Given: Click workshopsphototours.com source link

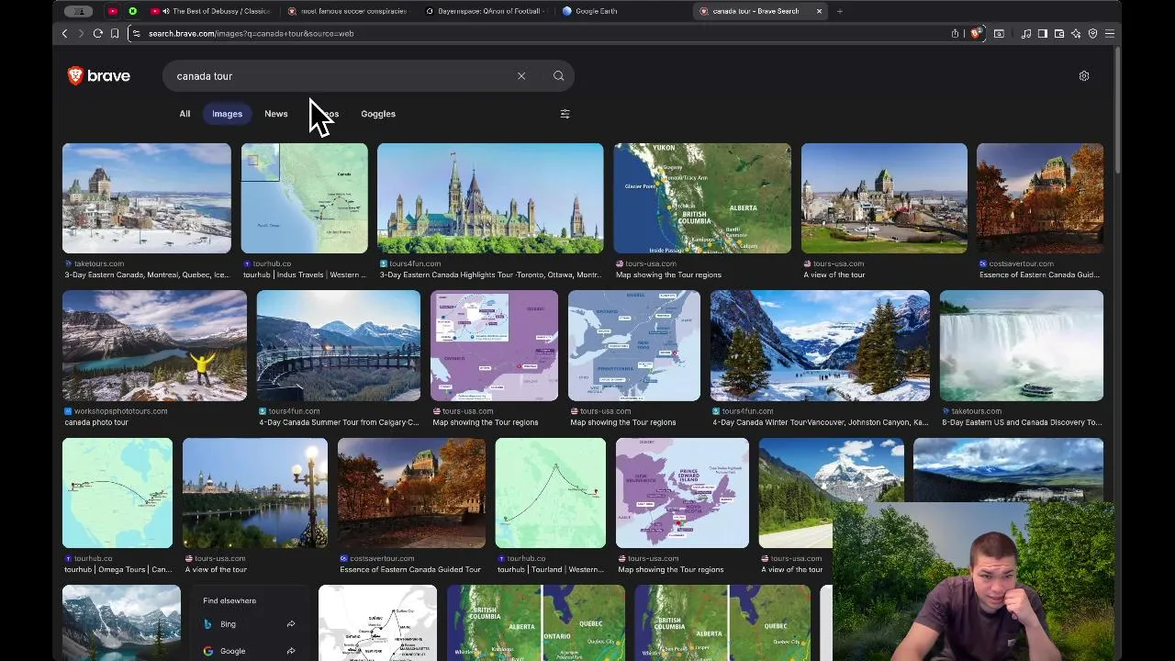Looking at the screenshot, I should click(120, 411).
